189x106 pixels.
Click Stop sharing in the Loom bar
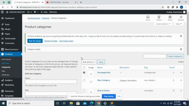coord(109,96)
